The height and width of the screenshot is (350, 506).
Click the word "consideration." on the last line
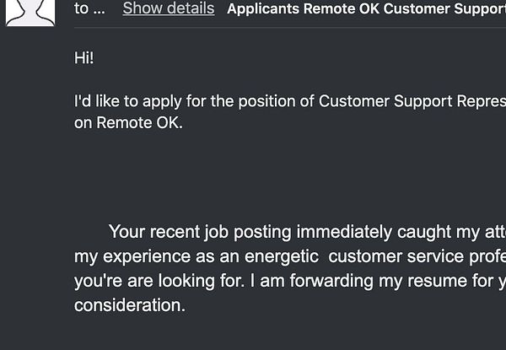click(x=130, y=305)
